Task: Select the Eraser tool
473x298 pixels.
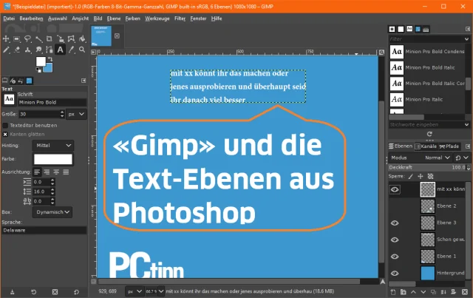Action: [16, 50]
